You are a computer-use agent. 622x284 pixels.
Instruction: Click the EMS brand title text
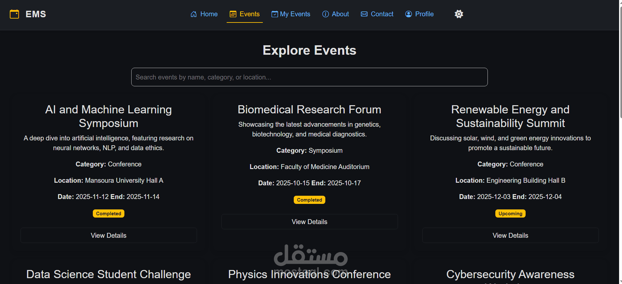click(36, 14)
